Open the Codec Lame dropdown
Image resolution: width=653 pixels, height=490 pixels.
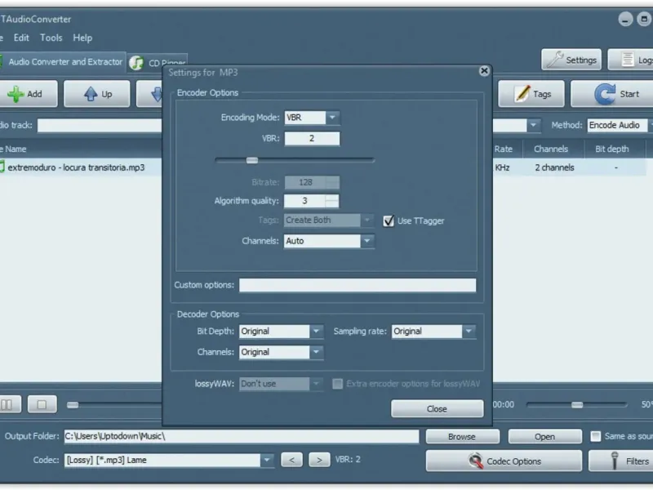[x=267, y=460]
